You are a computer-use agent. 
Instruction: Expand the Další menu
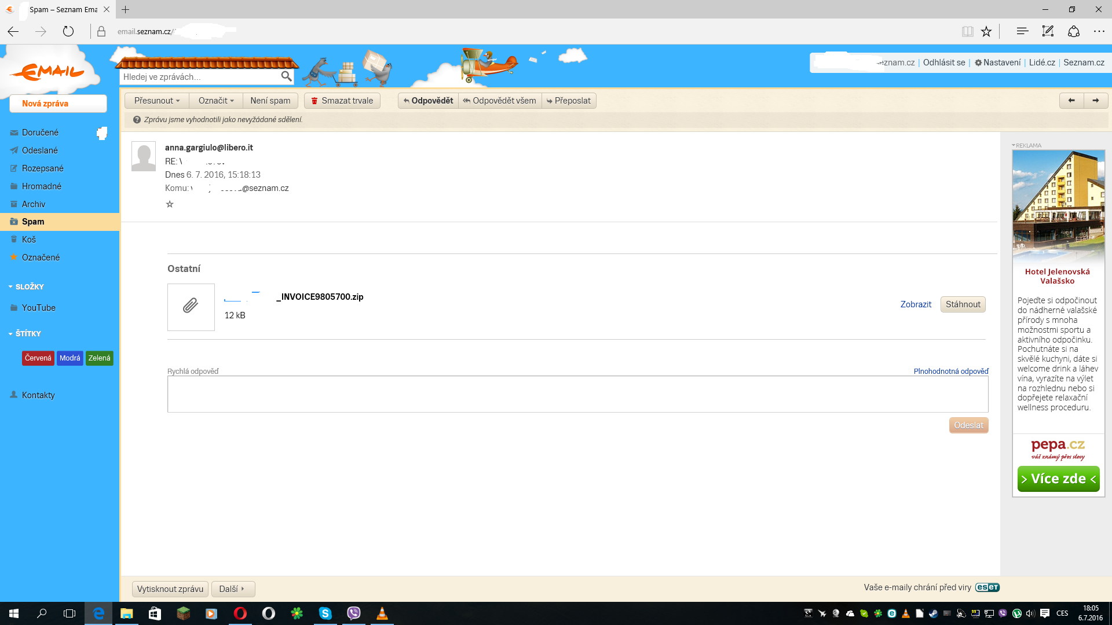click(232, 589)
